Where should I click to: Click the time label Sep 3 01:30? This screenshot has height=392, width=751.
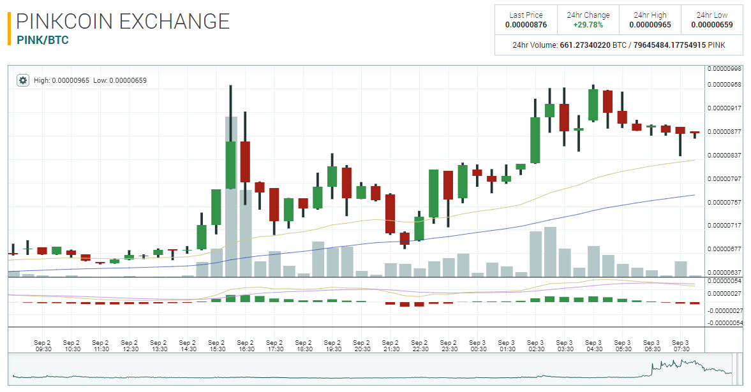click(x=507, y=345)
